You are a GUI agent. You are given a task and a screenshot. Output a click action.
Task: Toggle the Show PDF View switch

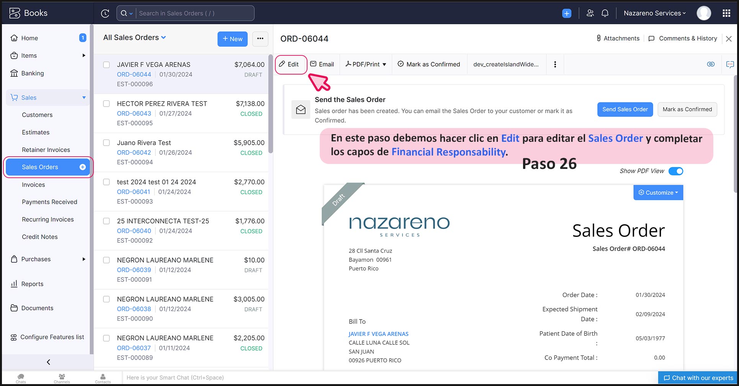[675, 171]
